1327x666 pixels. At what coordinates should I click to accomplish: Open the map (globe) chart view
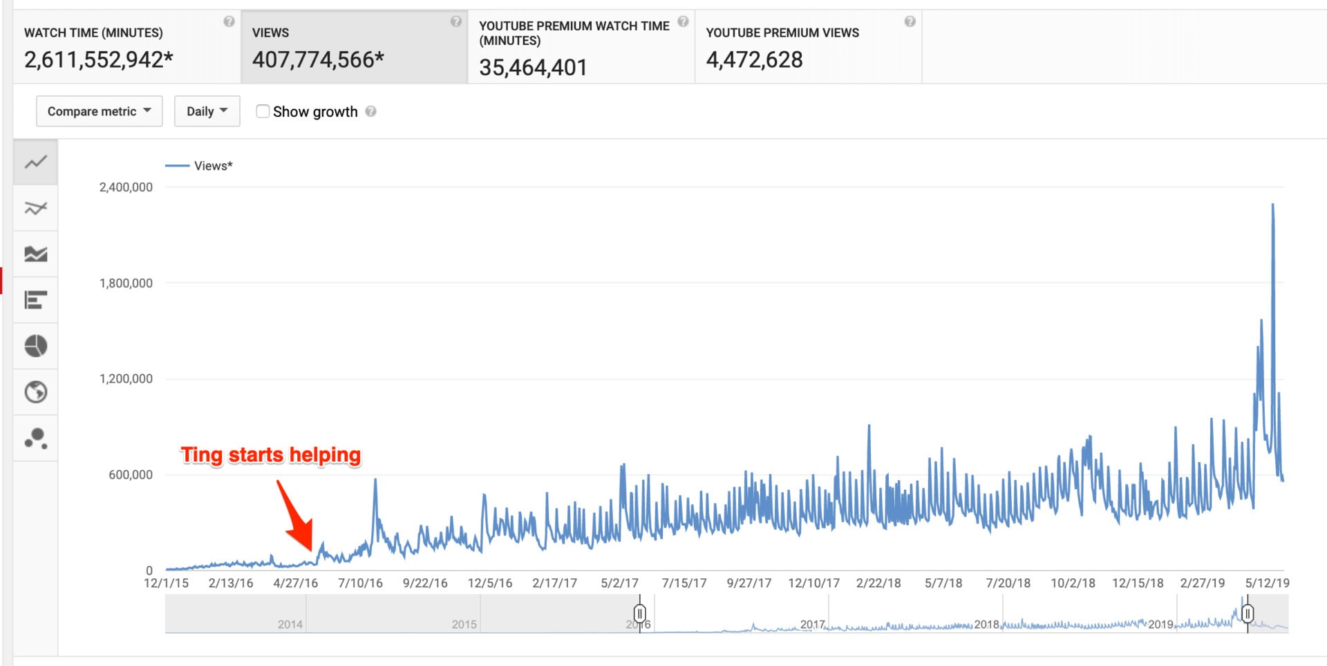pyautogui.click(x=35, y=392)
